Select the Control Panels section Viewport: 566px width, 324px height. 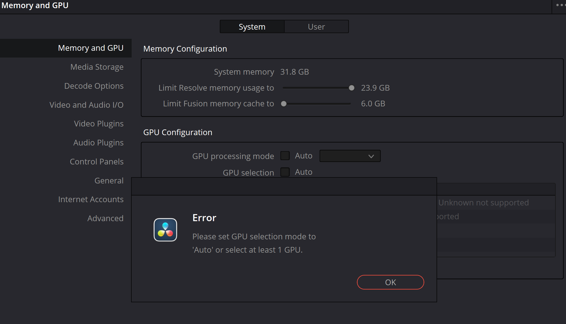(x=97, y=162)
